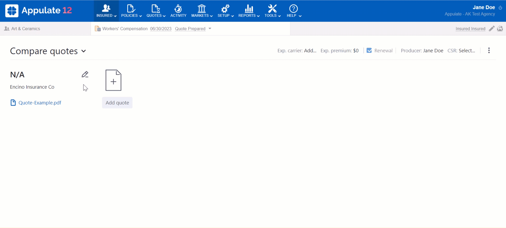Click the envelope icon in the policy bar
Image resolution: width=506 pixels, height=228 pixels.
[500, 28]
